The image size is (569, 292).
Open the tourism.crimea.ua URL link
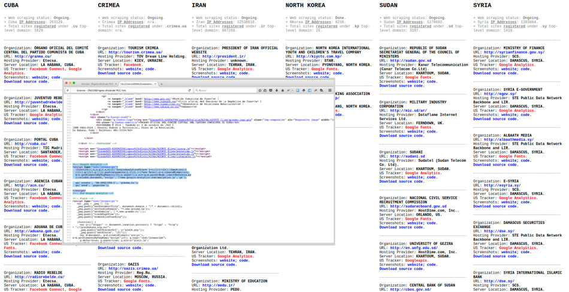136,52
